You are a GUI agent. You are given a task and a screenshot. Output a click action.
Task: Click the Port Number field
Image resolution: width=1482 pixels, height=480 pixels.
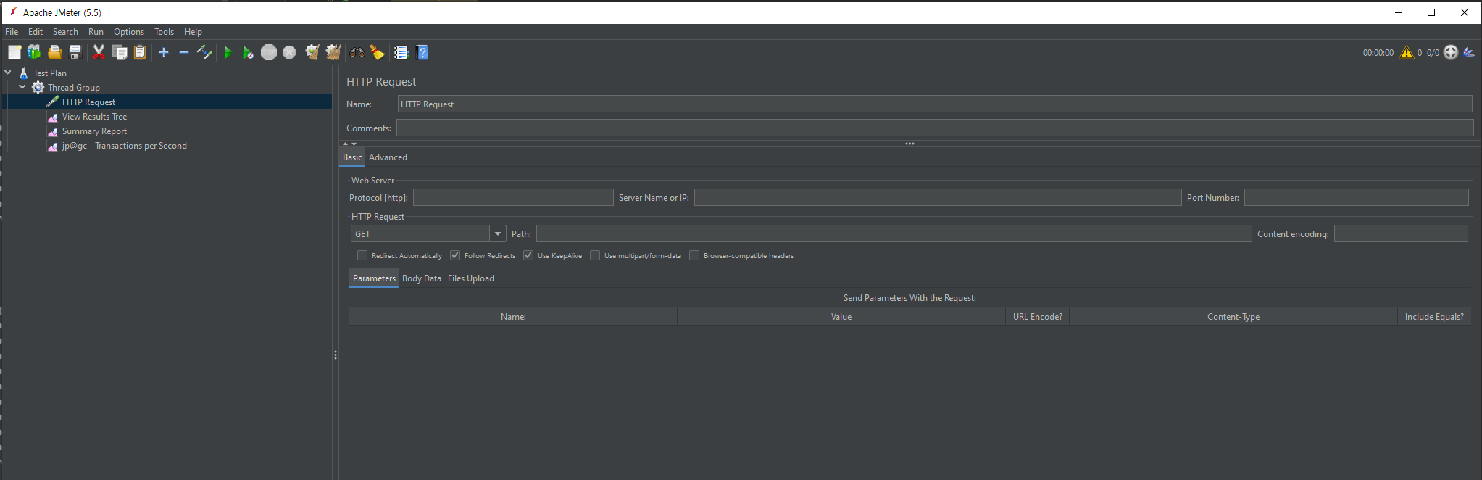tap(1357, 197)
